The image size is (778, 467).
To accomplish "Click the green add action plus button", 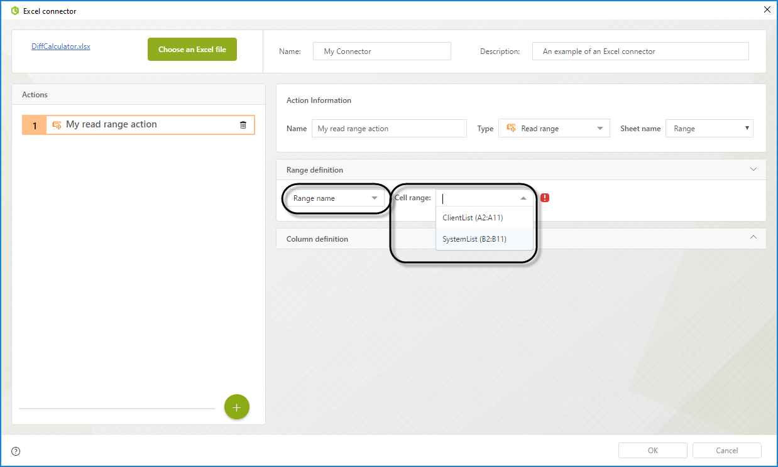I will tap(237, 407).
